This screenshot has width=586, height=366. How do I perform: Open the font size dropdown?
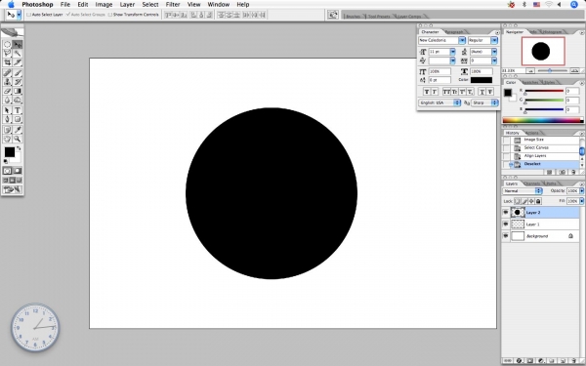[x=452, y=52]
